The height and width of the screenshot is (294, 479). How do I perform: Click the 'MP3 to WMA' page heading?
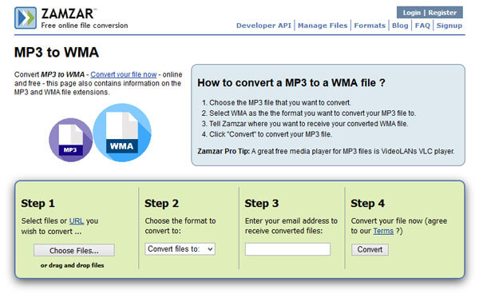click(57, 52)
